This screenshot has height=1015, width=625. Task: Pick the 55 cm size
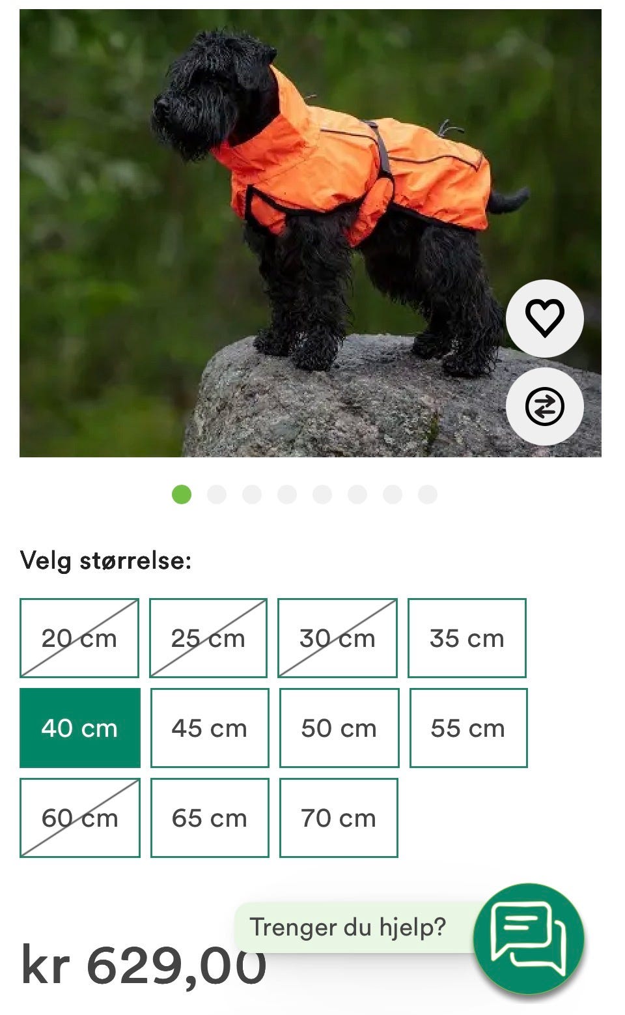(x=468, y=728)
